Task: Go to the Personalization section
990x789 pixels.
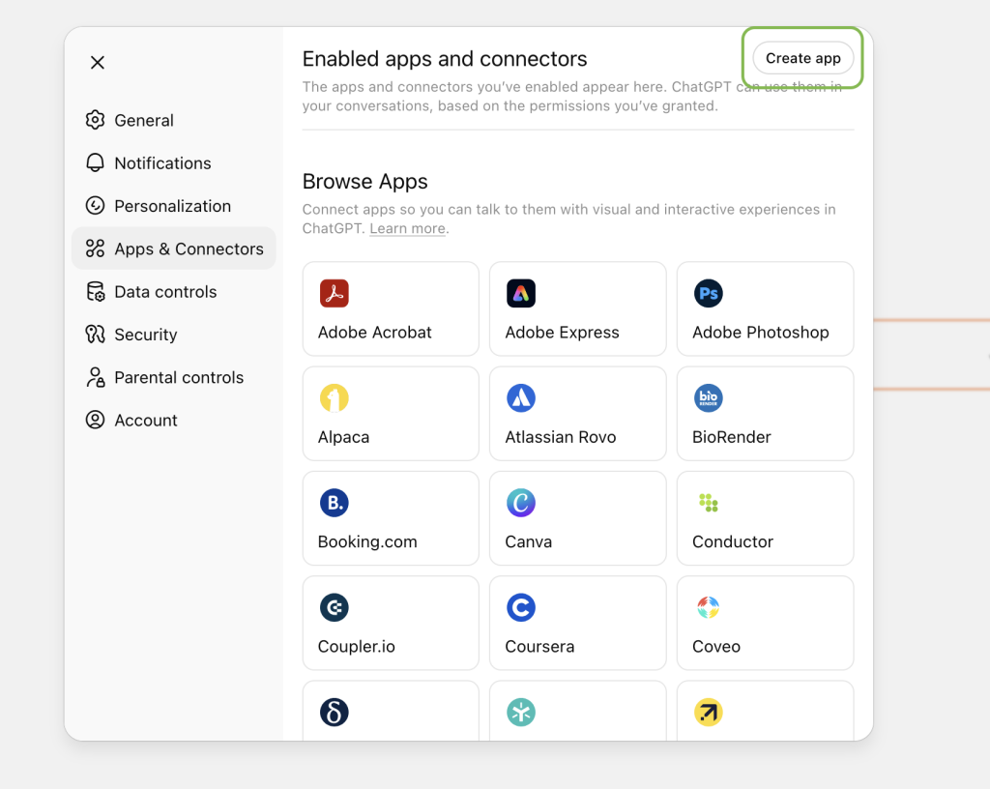Action: (172, 206)
